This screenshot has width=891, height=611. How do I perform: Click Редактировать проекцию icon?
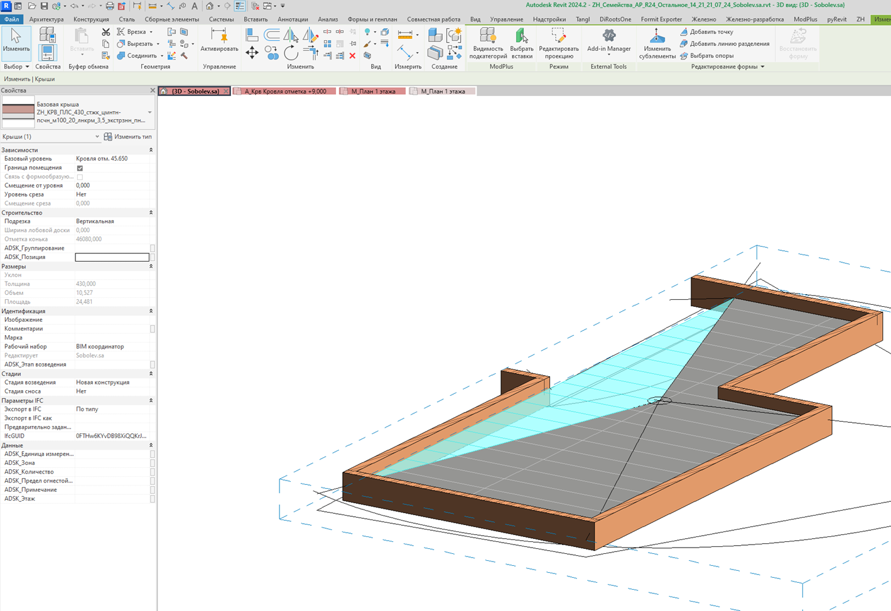point(559,43)
